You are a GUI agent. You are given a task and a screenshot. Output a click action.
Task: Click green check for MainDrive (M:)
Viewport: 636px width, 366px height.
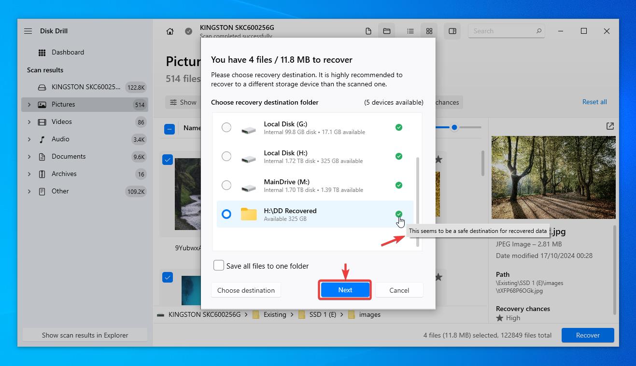(399, 185)
